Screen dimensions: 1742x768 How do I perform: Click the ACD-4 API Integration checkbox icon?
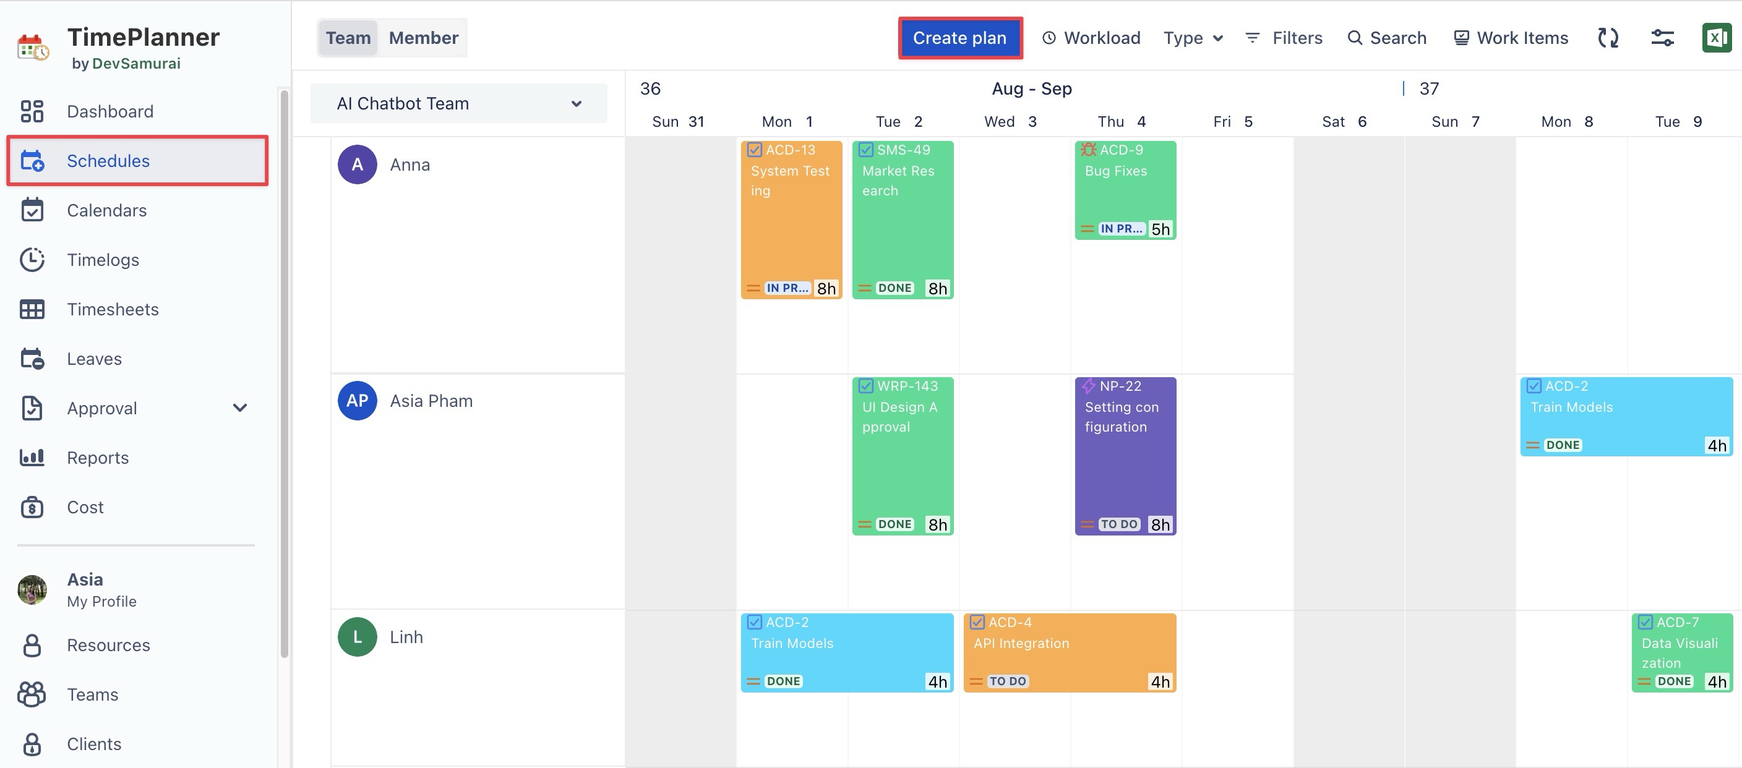click(x=977, y=622)
